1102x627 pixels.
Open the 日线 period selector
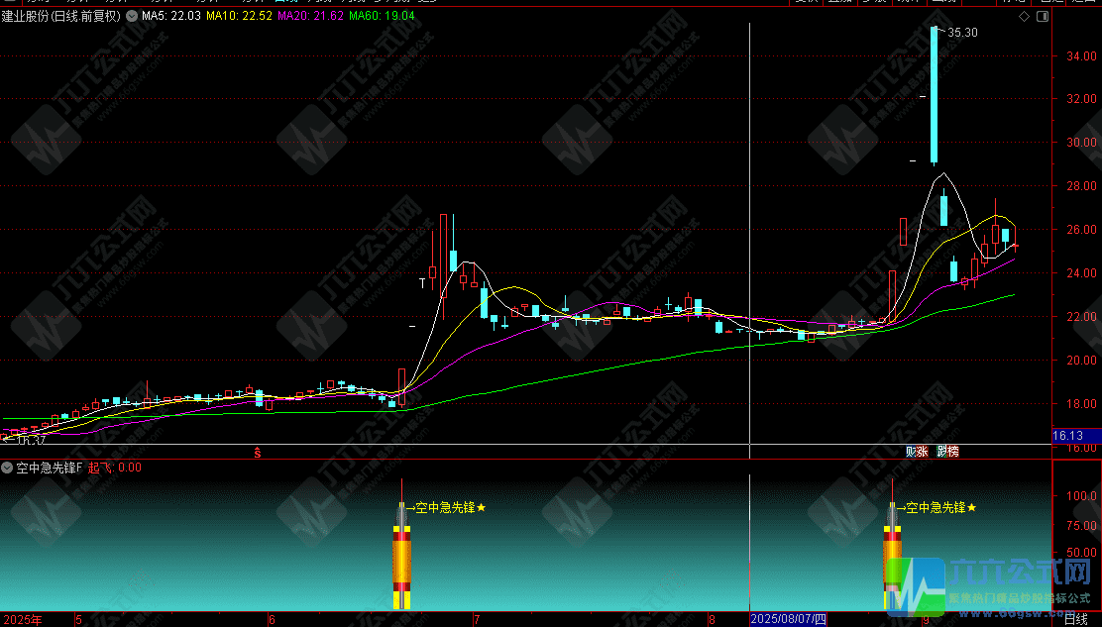pos(1075,620)
